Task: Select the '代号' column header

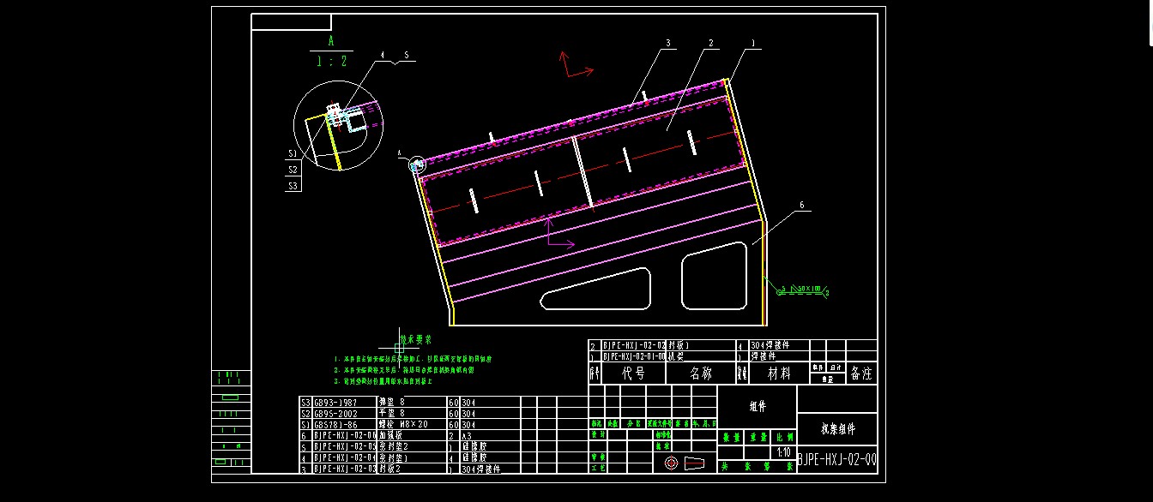Action: [633, 374]
